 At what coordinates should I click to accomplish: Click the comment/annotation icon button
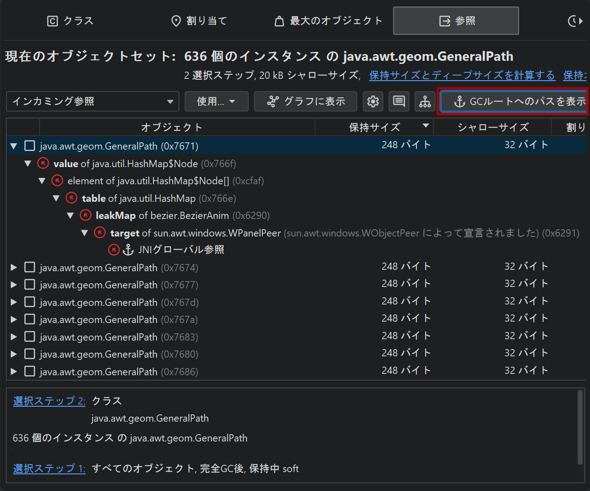click(x=399, y=101)
